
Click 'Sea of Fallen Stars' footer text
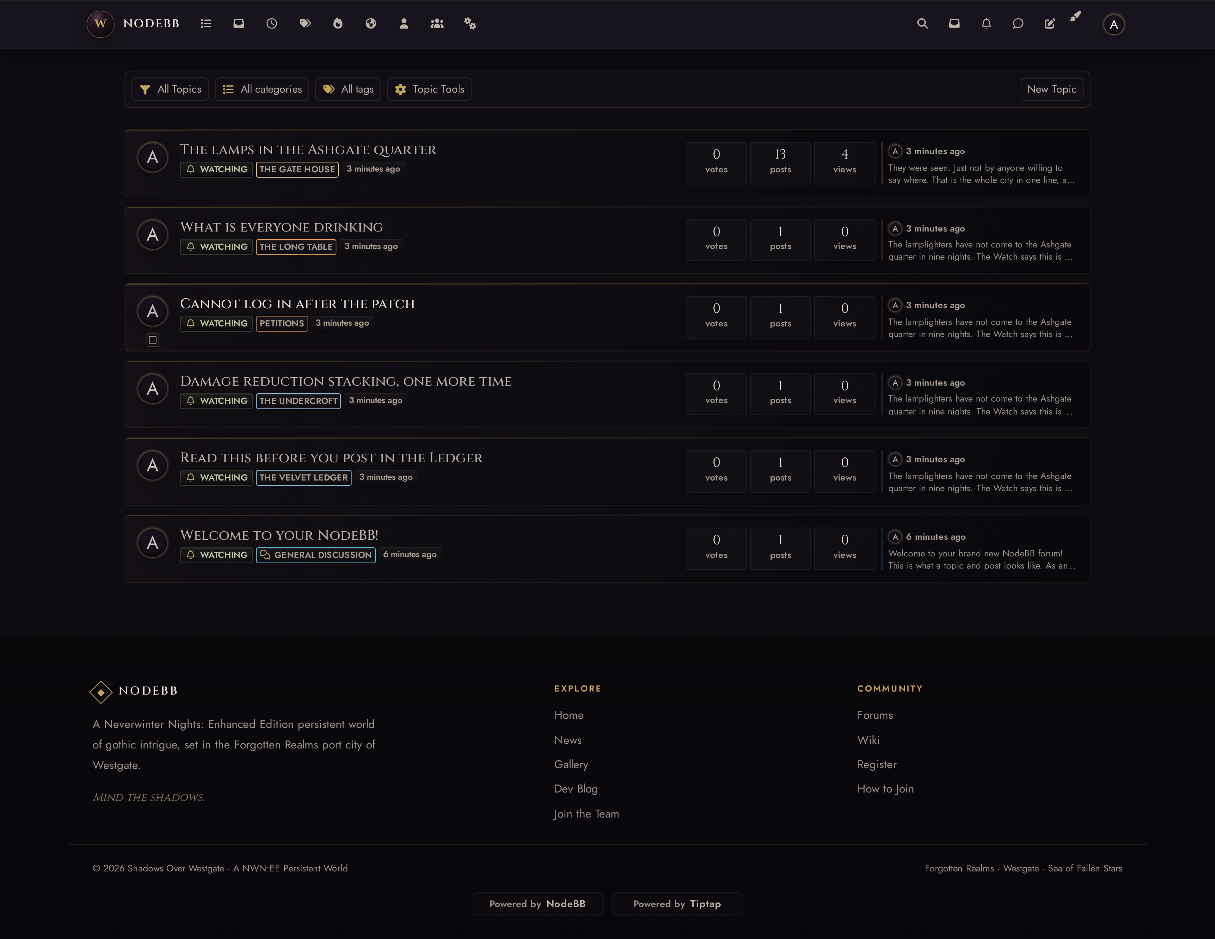click(x=1085, y=868)
